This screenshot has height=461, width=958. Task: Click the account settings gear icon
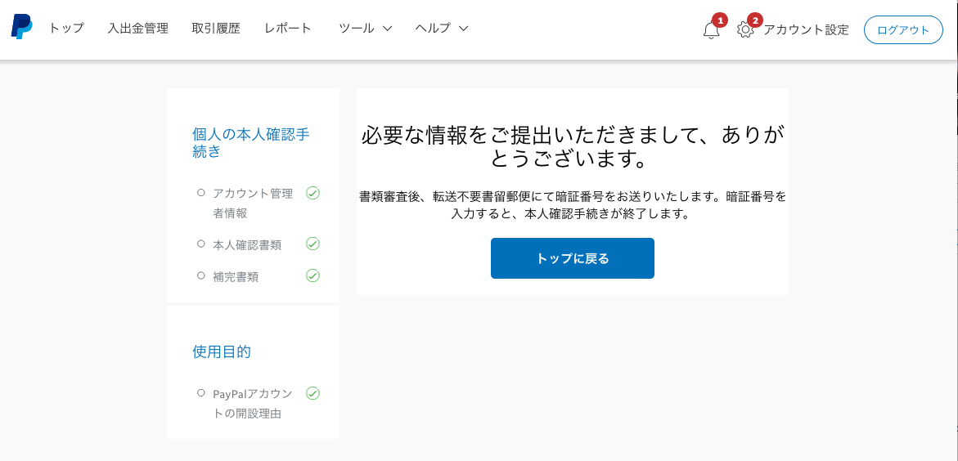coord(744,30)
